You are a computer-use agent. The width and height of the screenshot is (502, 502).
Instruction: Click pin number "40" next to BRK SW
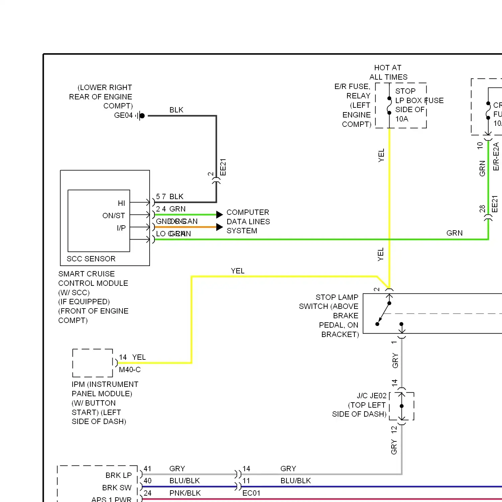pyautogui.click(x=148, y=481)
